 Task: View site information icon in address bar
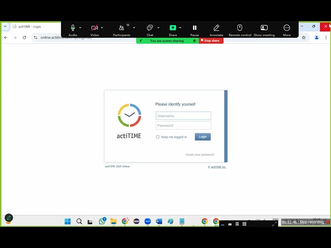36,38
